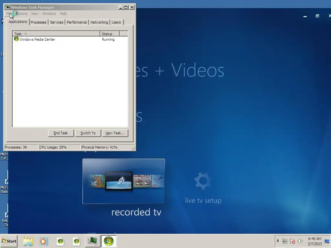Switch to Task Manager taskbar button
The image size is (331, 248).
92,241
